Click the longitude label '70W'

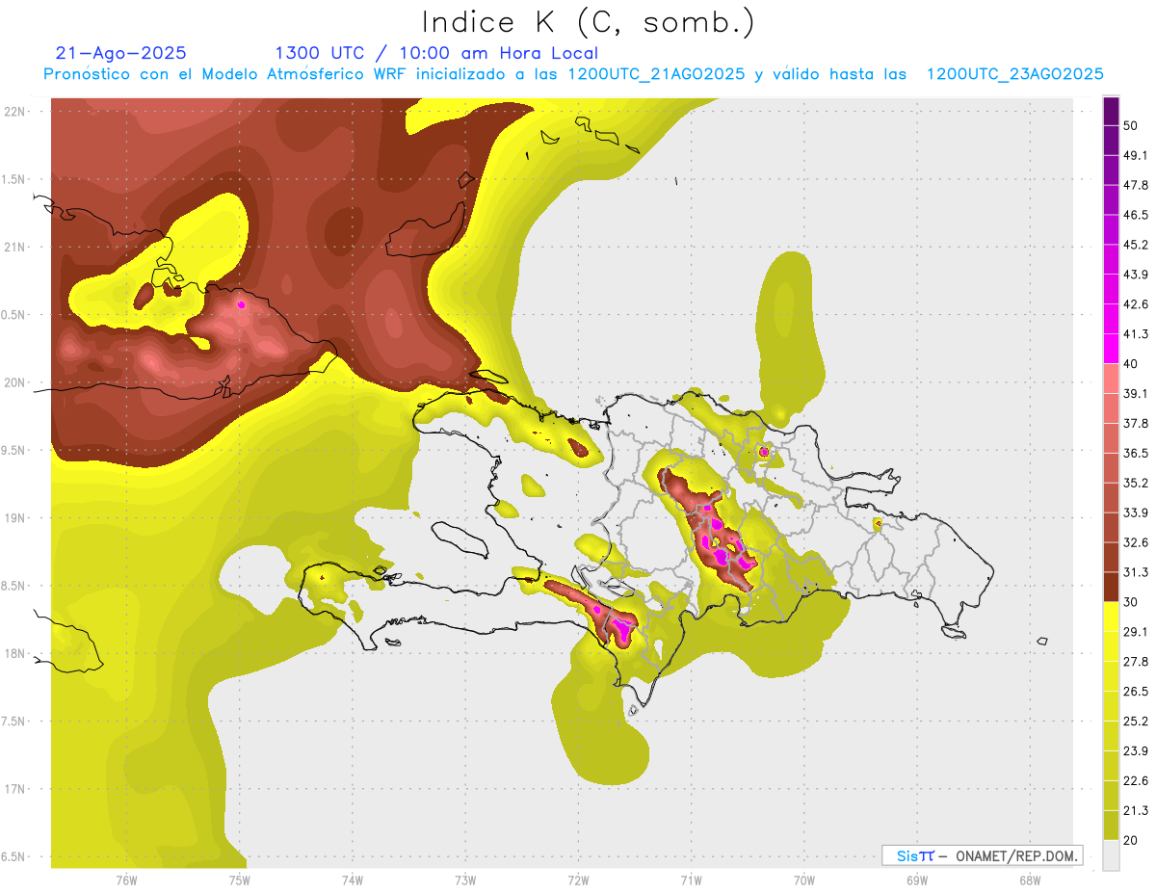(804, 880)
